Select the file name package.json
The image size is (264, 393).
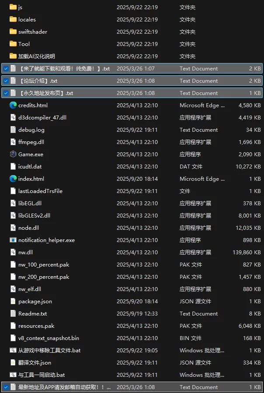(x=35, y=302)
